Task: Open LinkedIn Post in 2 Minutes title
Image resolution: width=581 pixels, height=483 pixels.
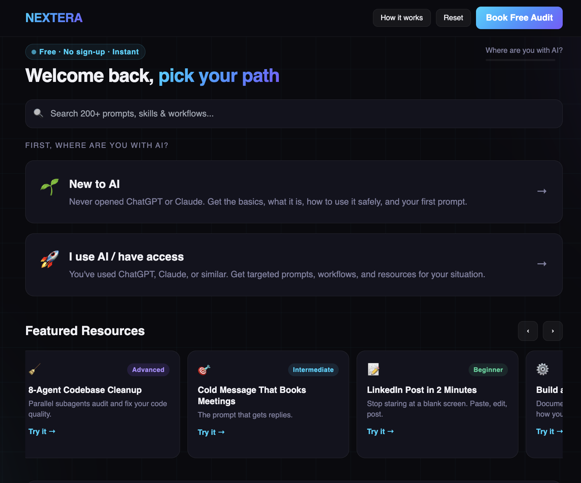Action: tap(422, 390)
